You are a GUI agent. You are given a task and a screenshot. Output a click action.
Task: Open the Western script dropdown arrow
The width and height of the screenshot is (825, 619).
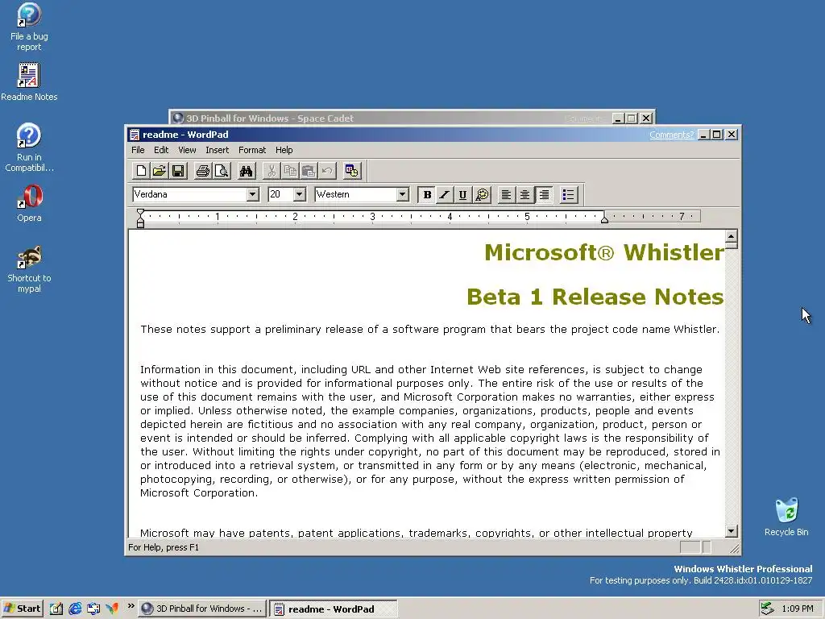pos(403,194)
